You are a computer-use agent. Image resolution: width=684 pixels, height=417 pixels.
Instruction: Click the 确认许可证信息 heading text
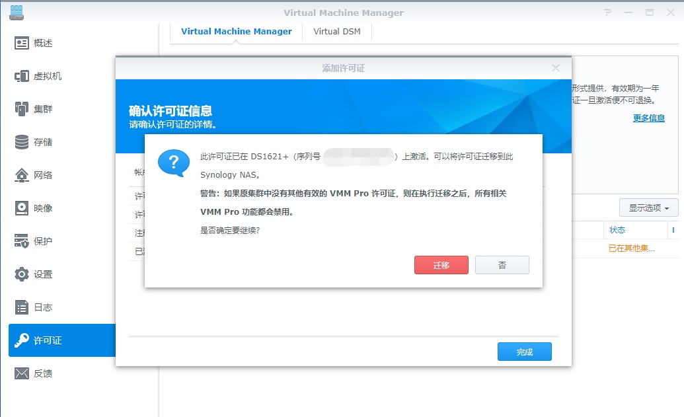[170, 111]
